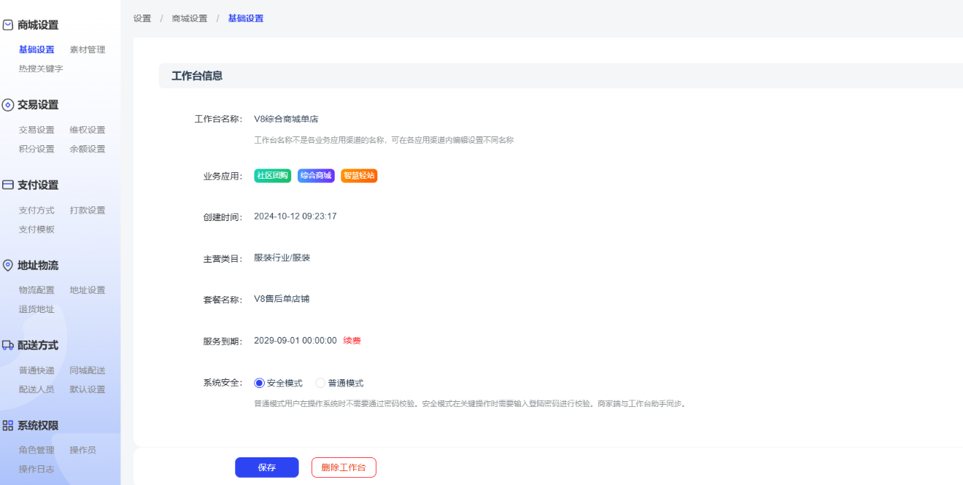Click the 保存 button
The image size is (963, 485).
tap(266, 467)
